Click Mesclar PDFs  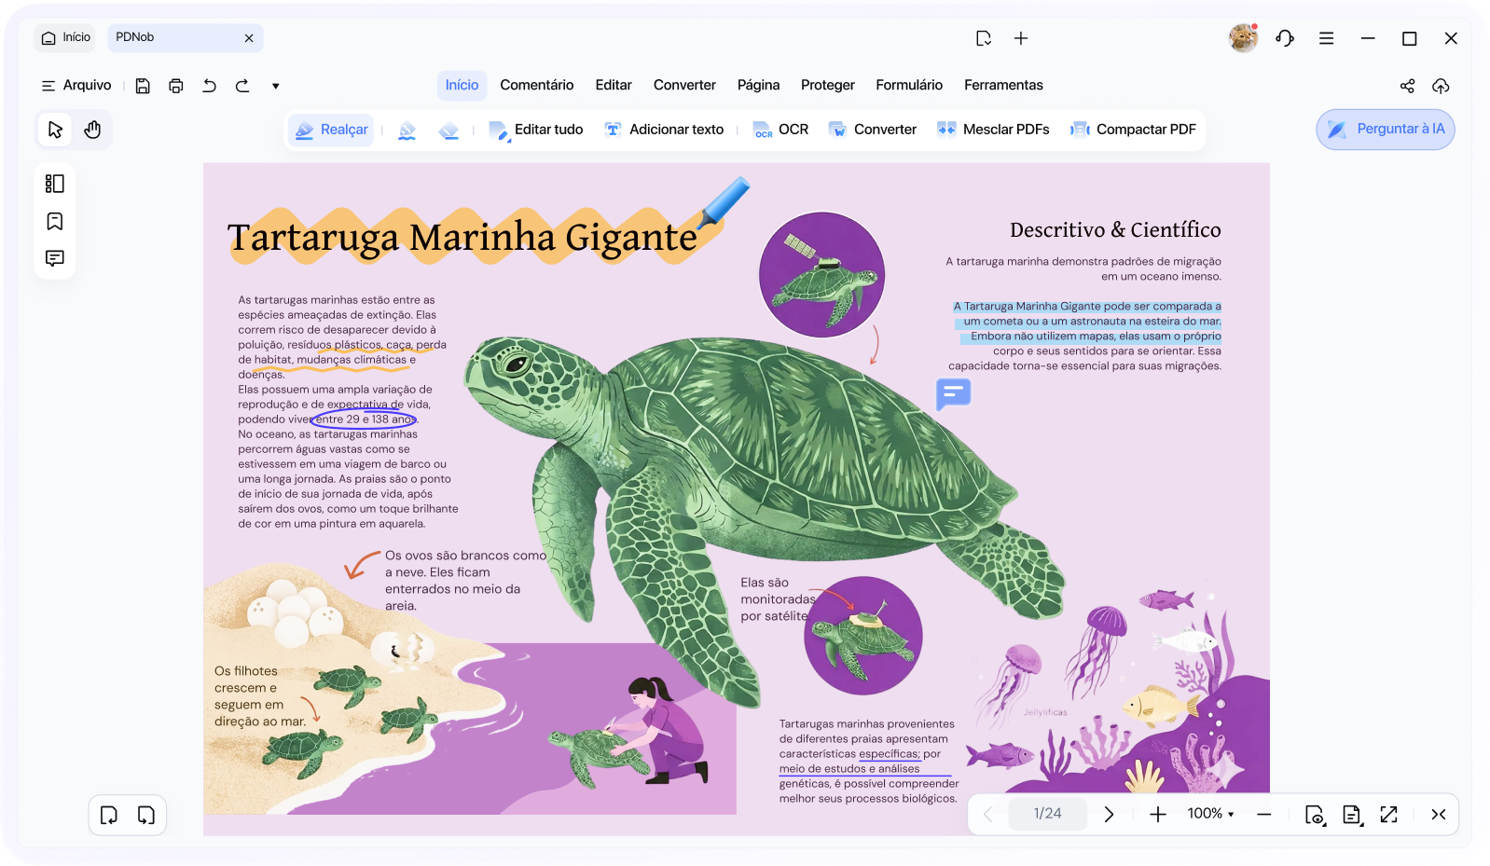tap(993, 130)
